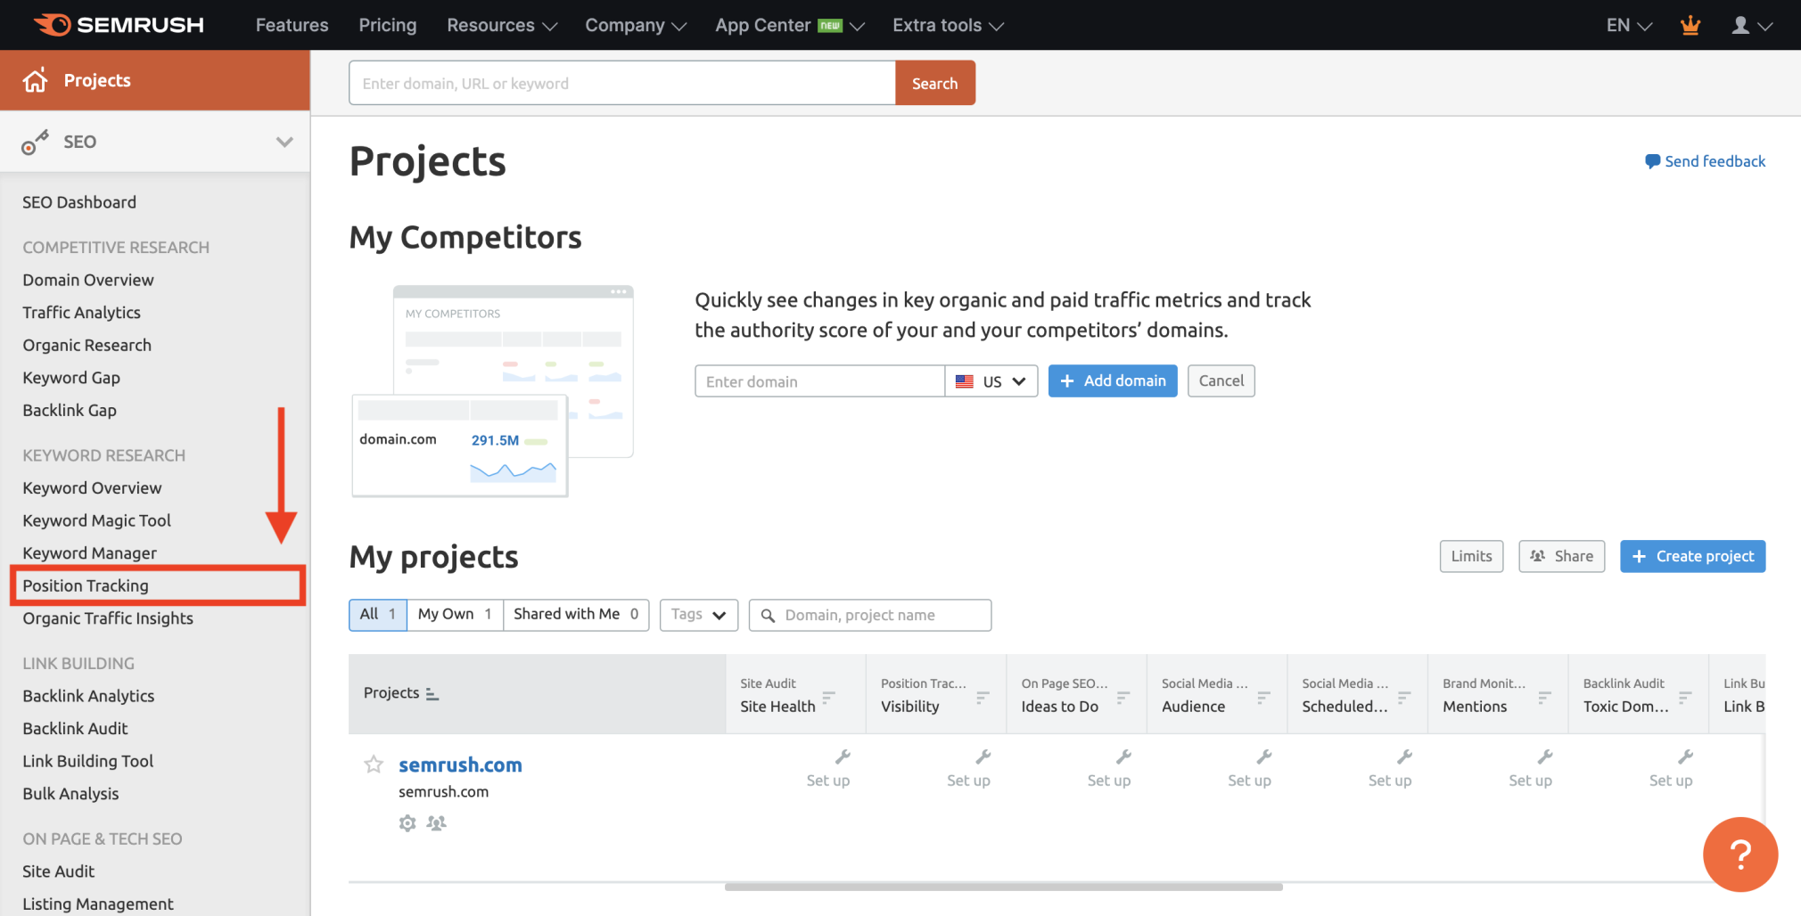This screenshot has width=1801, height=916.
Task: Open SEO Dashboard in sidebar
Action: [79, 202]
